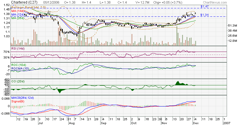The height and width of the screenshot is (125, 238).
Task: Click the green MA (26d) legend label
Action: [x=18, y=18]
